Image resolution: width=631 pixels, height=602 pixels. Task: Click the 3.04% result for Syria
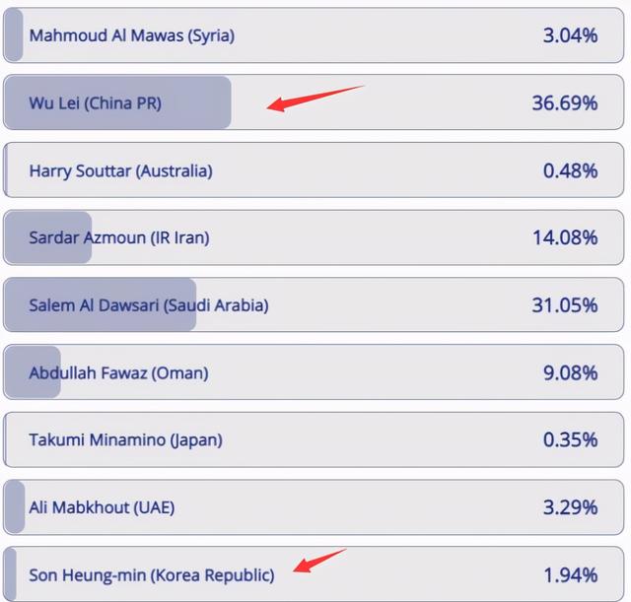coord(570,35)
